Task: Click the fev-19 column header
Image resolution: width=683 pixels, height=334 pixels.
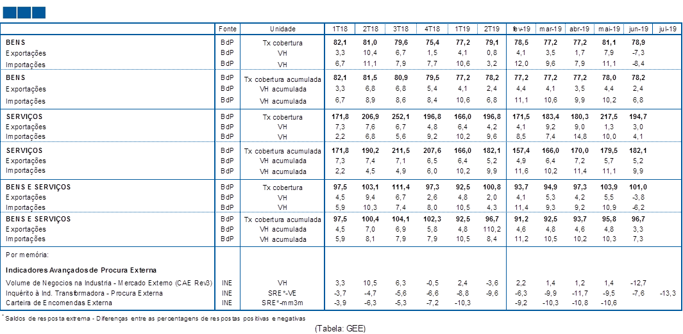Action: 521,29
